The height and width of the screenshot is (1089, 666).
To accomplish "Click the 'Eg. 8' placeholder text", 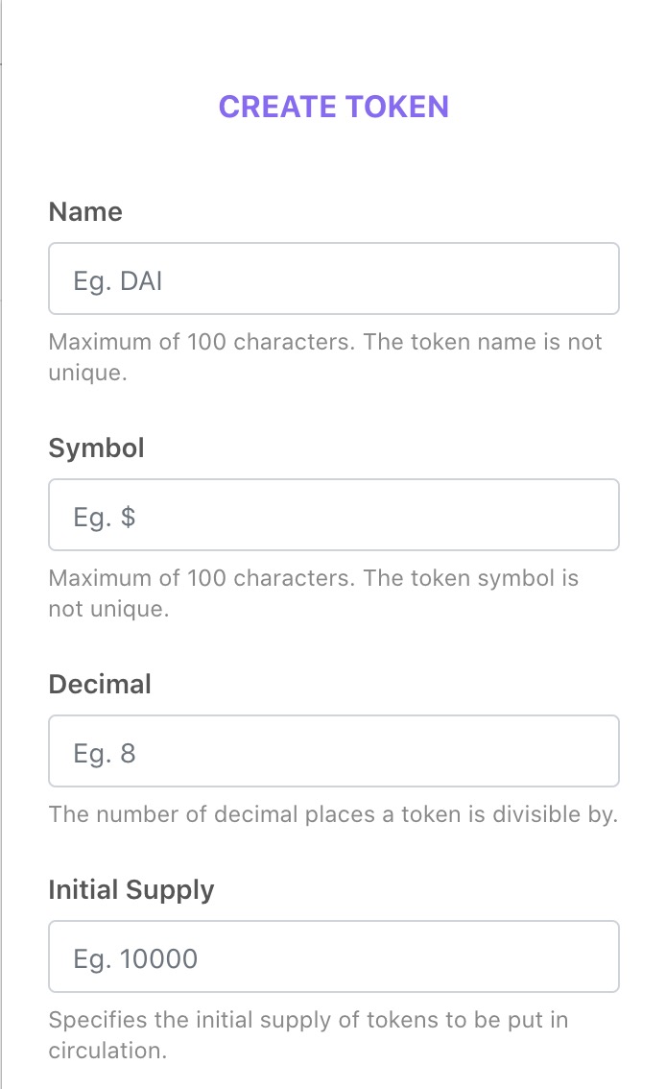I will (105, 754).
